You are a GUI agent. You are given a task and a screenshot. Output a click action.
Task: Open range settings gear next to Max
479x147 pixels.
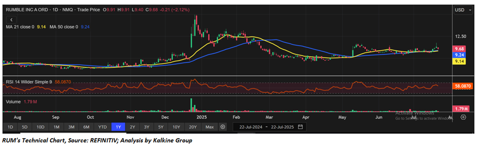pos(223,127)
